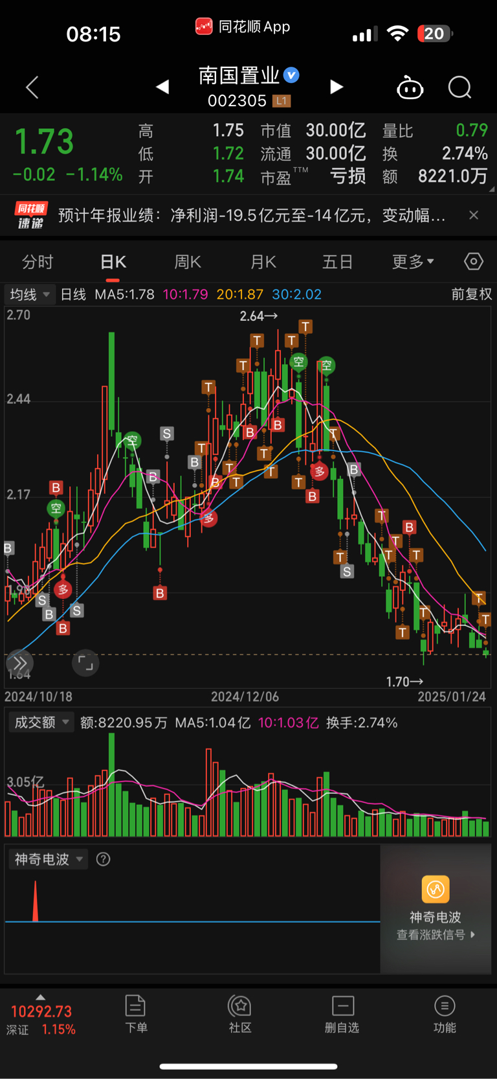Tap the L1 level badge

(x=282, y=101)
